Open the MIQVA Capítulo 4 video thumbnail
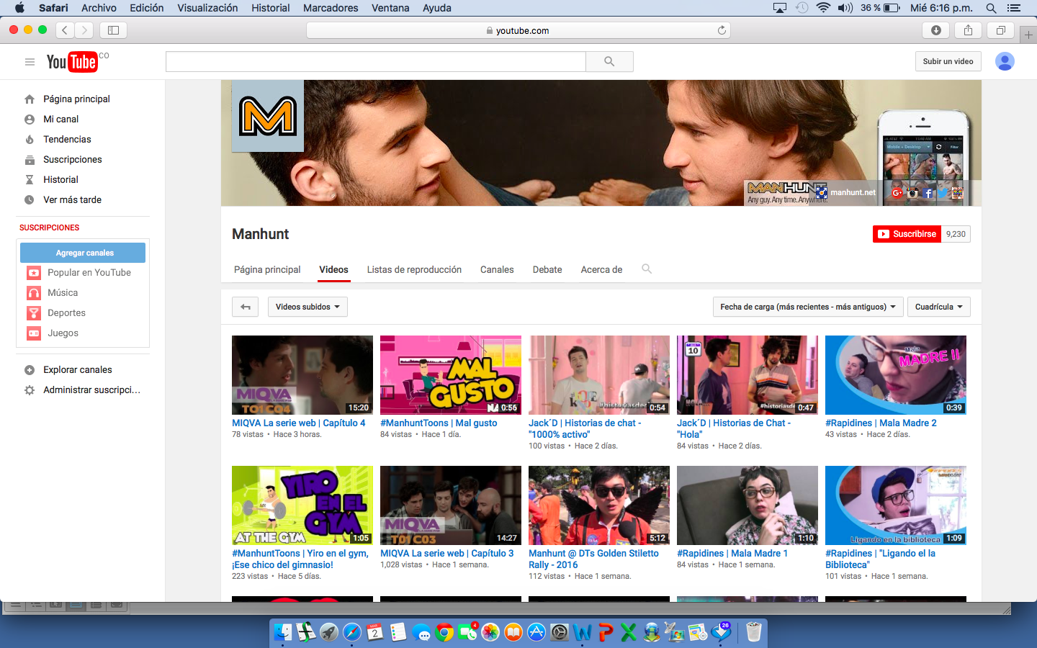 click(302, 375)
